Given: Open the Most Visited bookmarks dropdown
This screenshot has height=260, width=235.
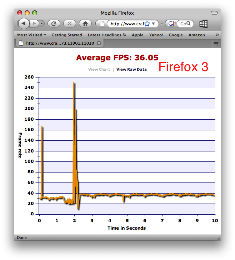Looking at the screenshot, I should coord(31,35).
